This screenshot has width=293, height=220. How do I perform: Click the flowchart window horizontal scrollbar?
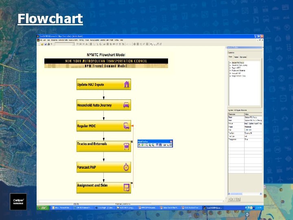tap(131, 201)
